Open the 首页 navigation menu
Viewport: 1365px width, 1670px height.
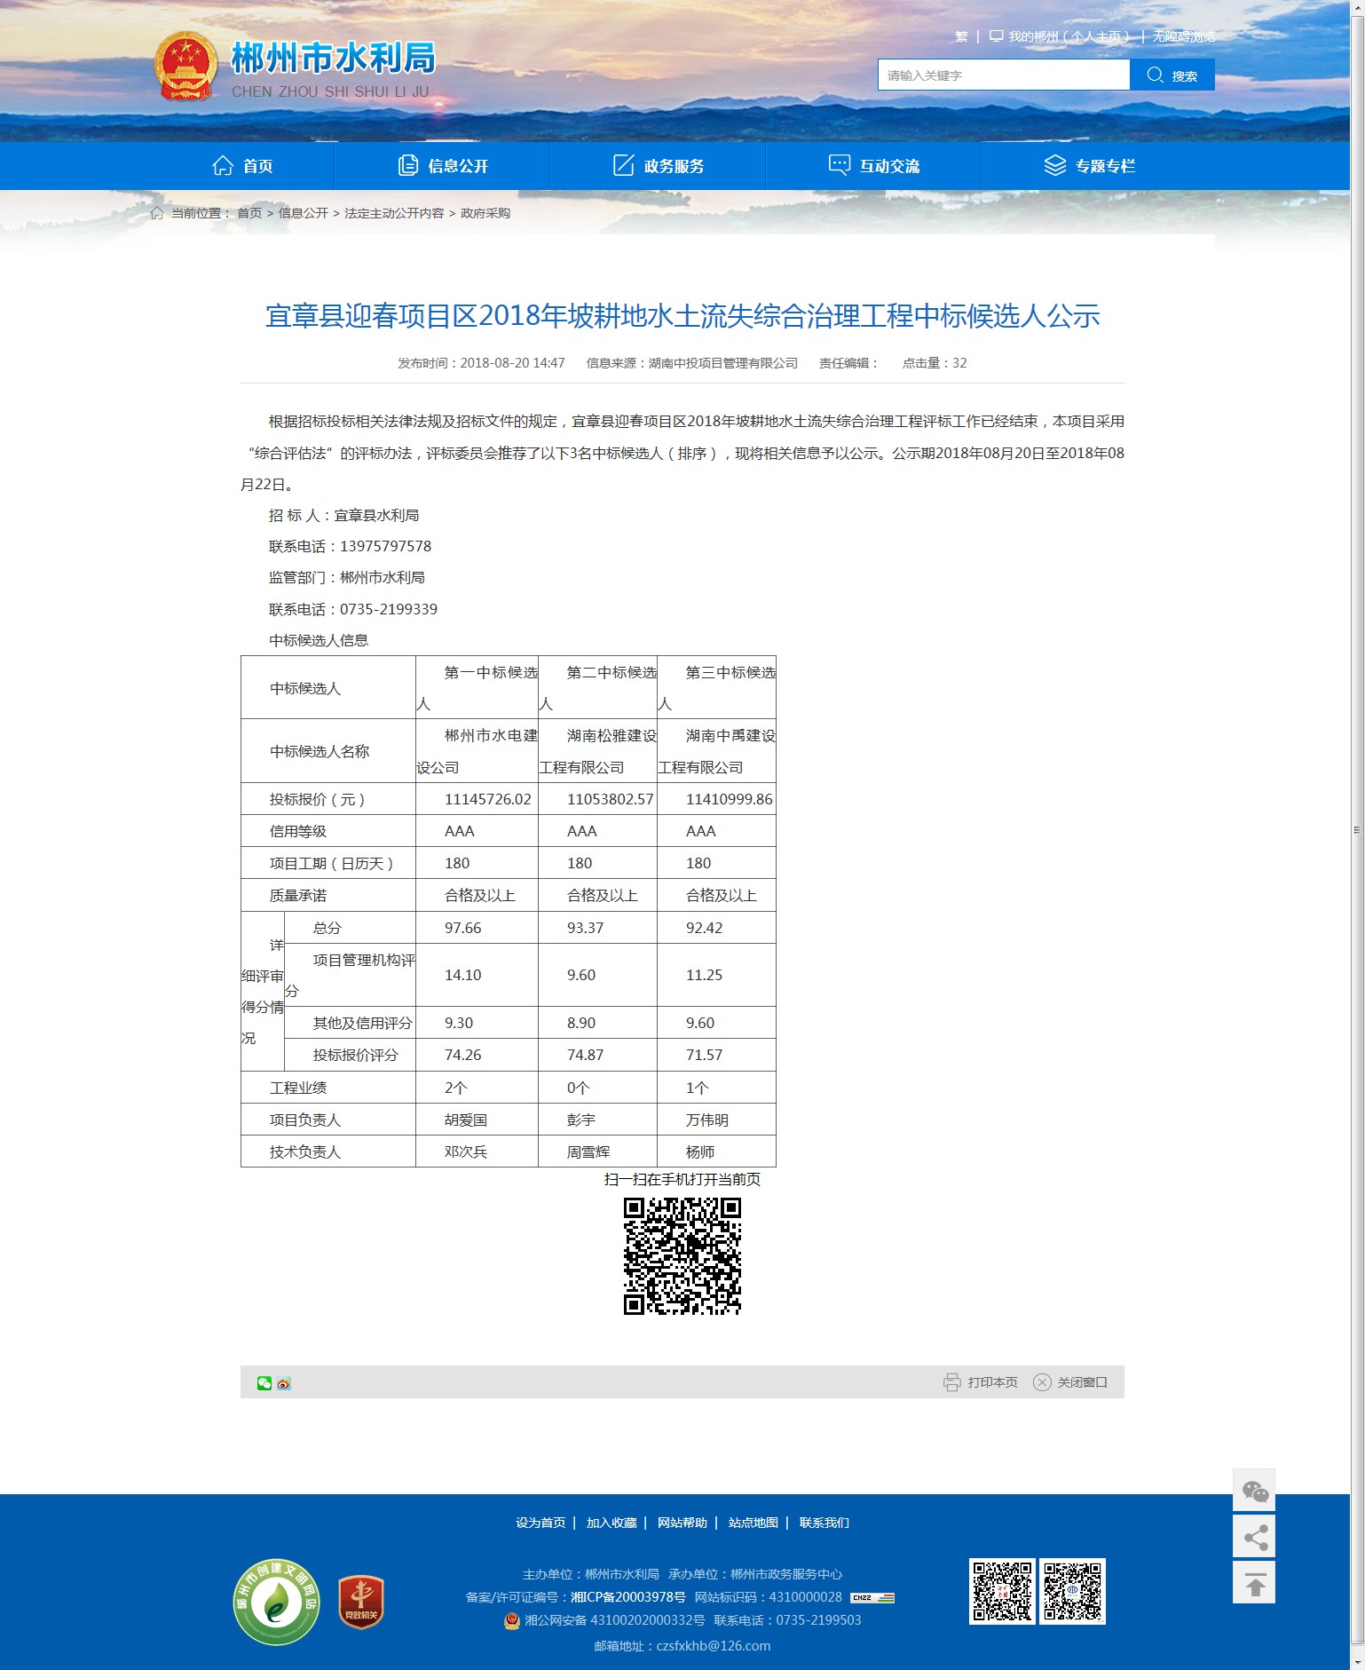242,166
